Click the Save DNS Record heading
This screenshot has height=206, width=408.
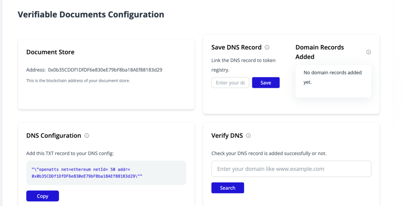(x=236, y=47)
